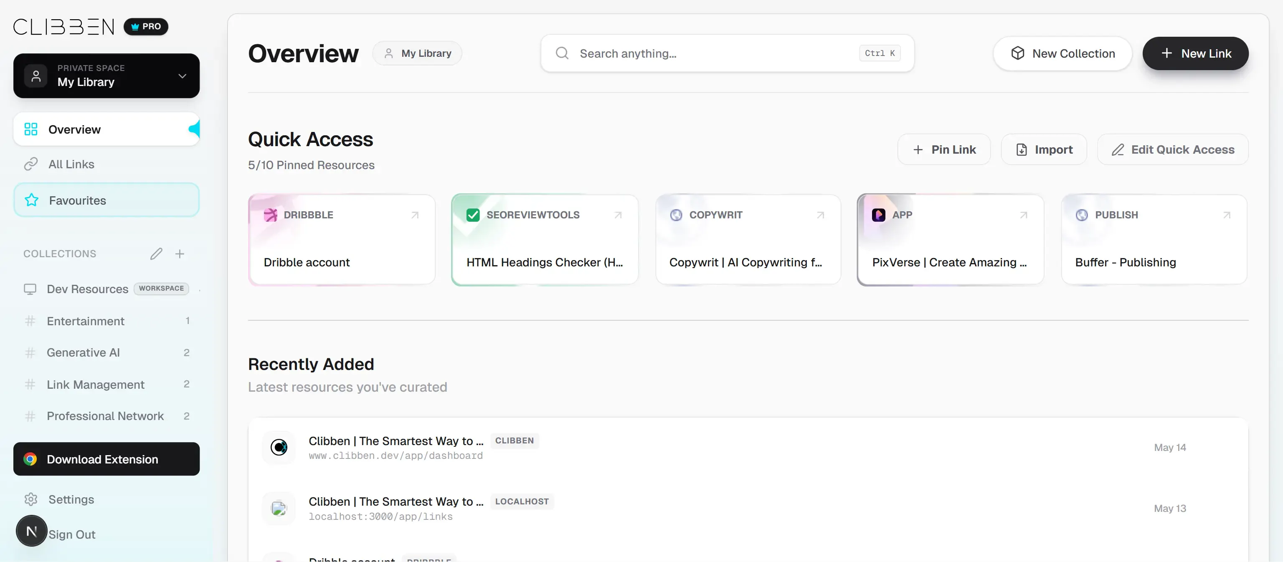Open the Professional Network collection
The width and height of the screenshot is (1283, 562).
click(106, 416)
